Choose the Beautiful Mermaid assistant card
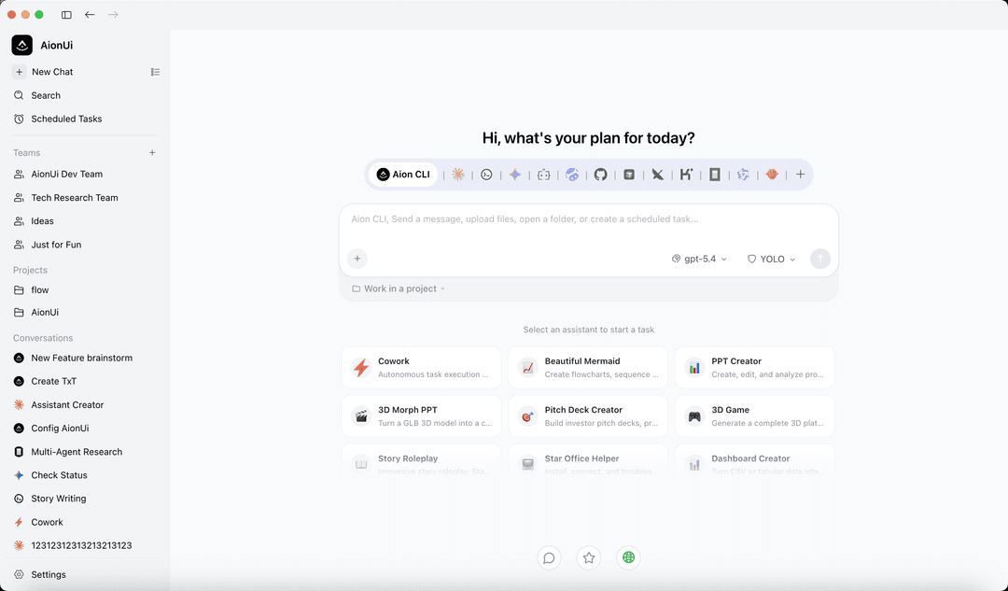Viewport: 1008px width, 591px height. click(588, 367)
